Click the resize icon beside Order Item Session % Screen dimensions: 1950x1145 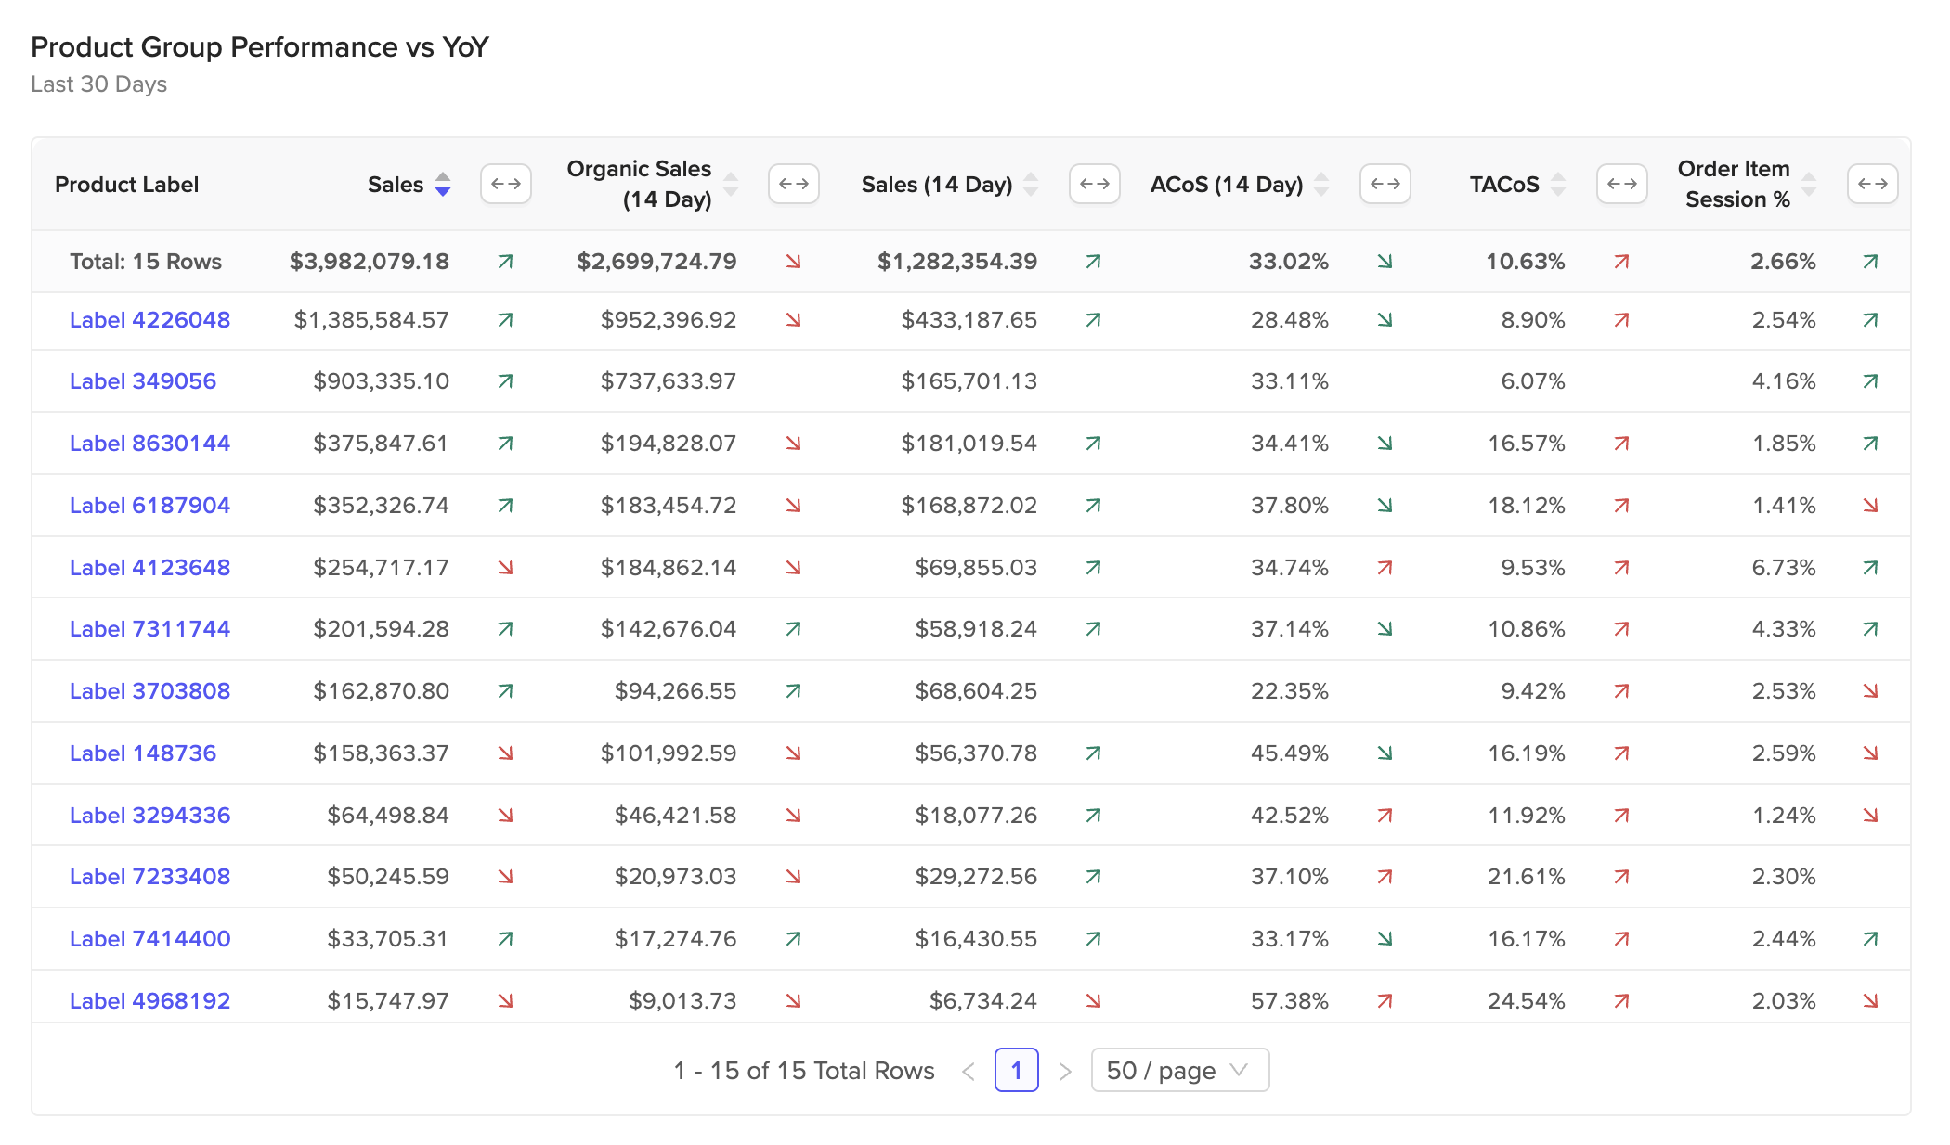coord(1873,184)
